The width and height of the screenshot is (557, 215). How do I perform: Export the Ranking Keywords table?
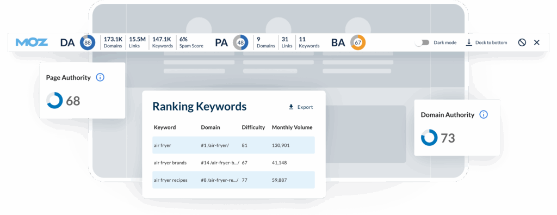(x=301, y=107)
